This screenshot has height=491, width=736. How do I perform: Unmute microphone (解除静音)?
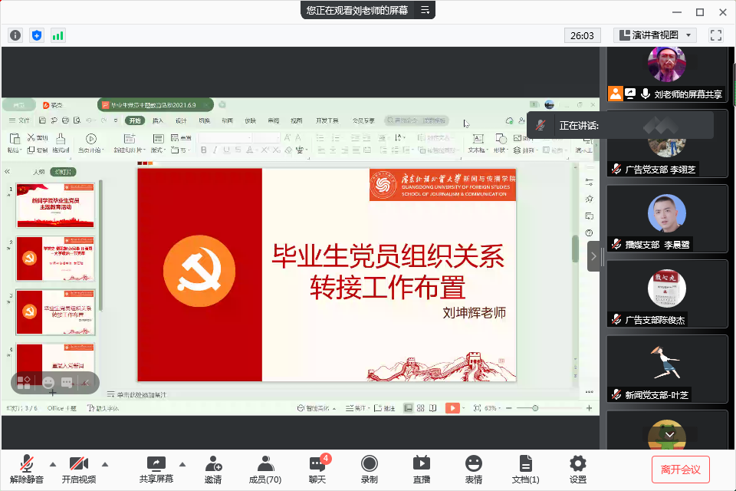(27, 469)
